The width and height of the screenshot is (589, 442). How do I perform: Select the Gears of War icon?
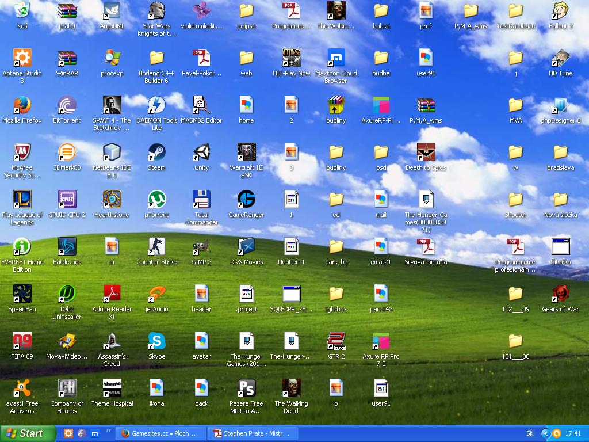click(560, 295)
